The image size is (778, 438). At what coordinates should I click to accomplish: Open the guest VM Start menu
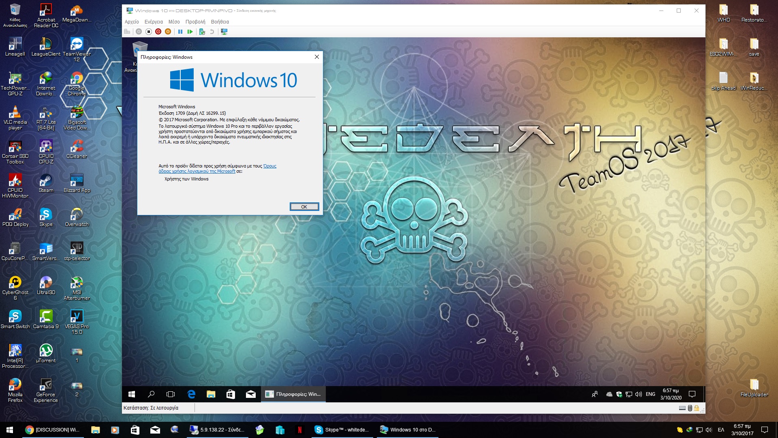[132, 394]
